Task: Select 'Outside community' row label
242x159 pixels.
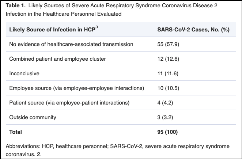Action: click(33, 117)
